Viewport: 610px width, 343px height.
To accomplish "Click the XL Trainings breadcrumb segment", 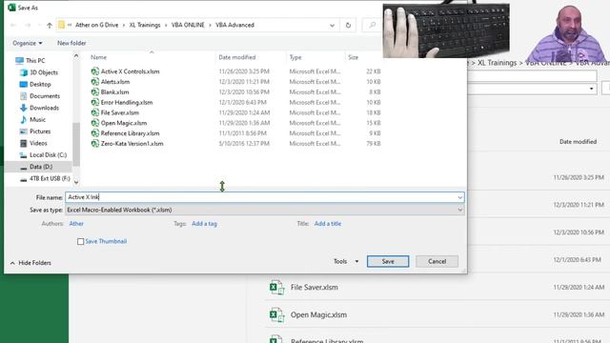I will pyautogui.click(x=145, y=25).
